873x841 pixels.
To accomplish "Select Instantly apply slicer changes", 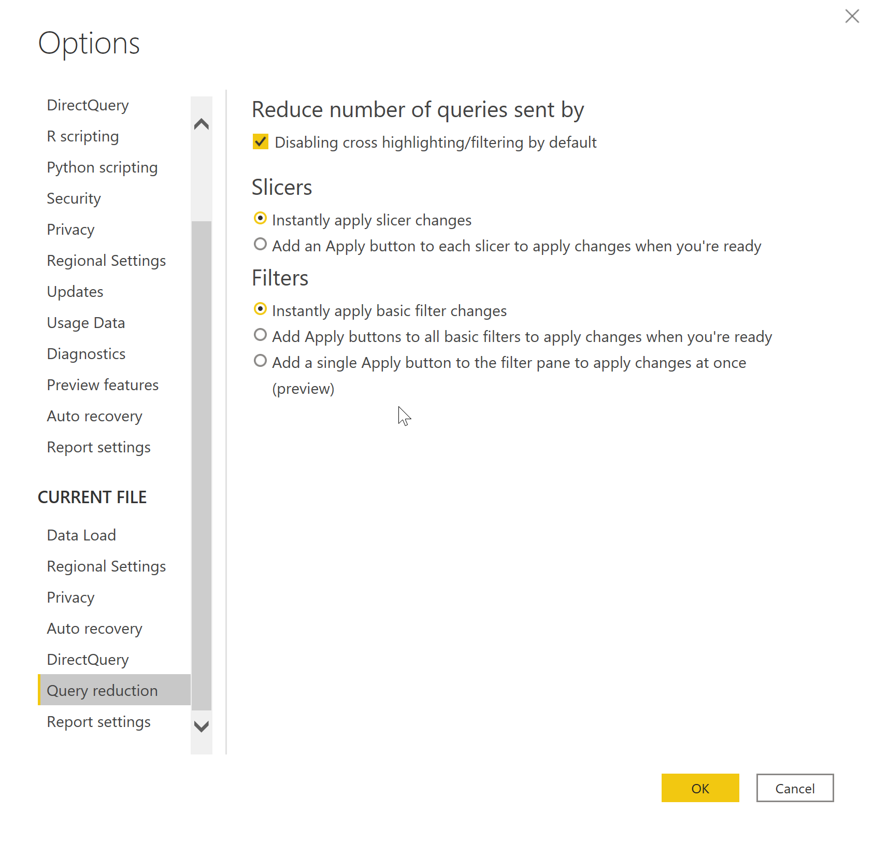I will click(x=261, y=219).
